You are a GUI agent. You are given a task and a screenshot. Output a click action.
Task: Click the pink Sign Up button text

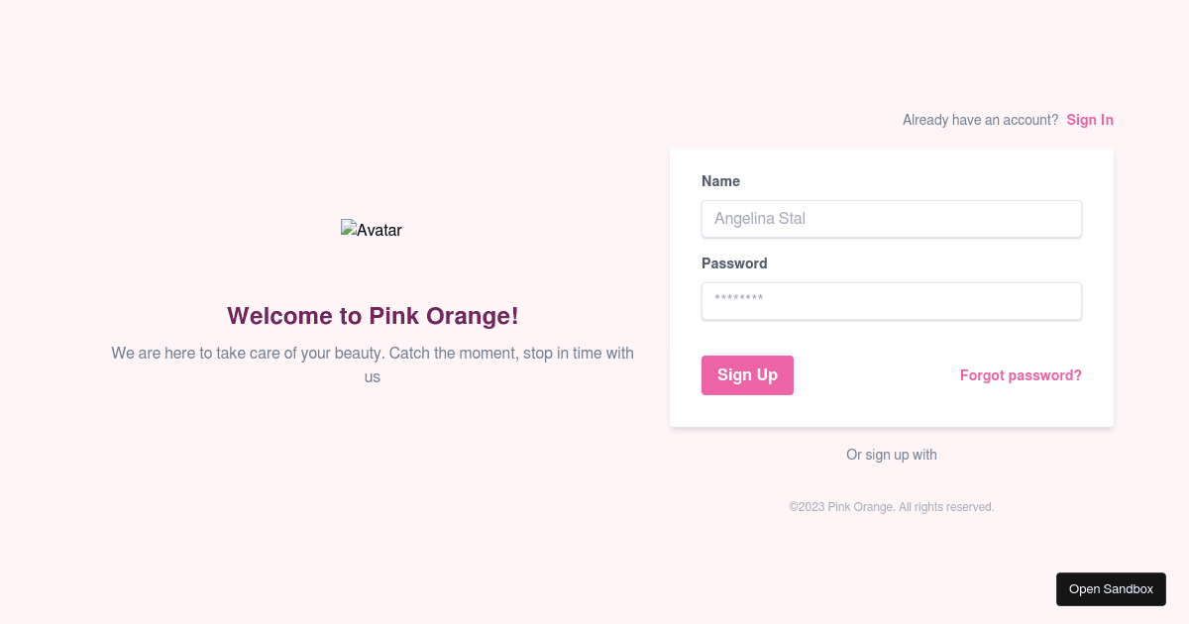(747, 374)
